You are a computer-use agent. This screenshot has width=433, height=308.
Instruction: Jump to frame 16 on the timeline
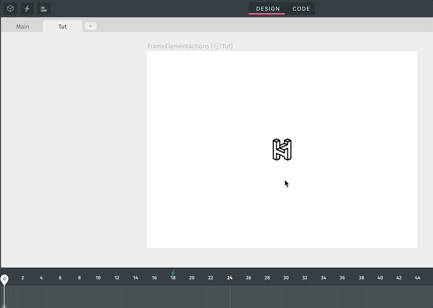pyautogui.click(x=154, y=278)
